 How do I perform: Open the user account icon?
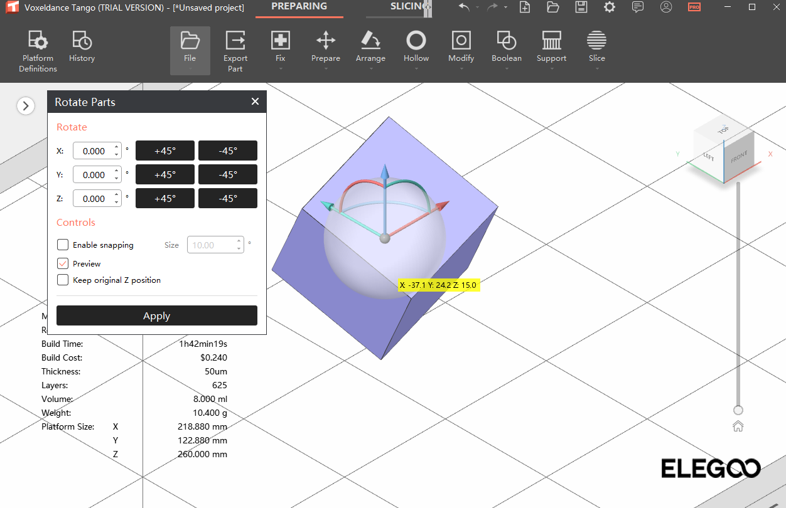[666, 8]
